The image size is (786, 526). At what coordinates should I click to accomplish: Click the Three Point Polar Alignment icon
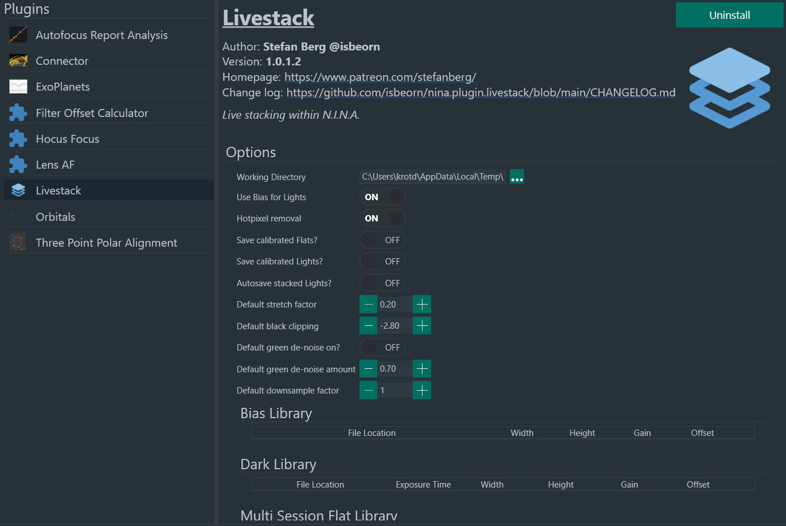18,243
